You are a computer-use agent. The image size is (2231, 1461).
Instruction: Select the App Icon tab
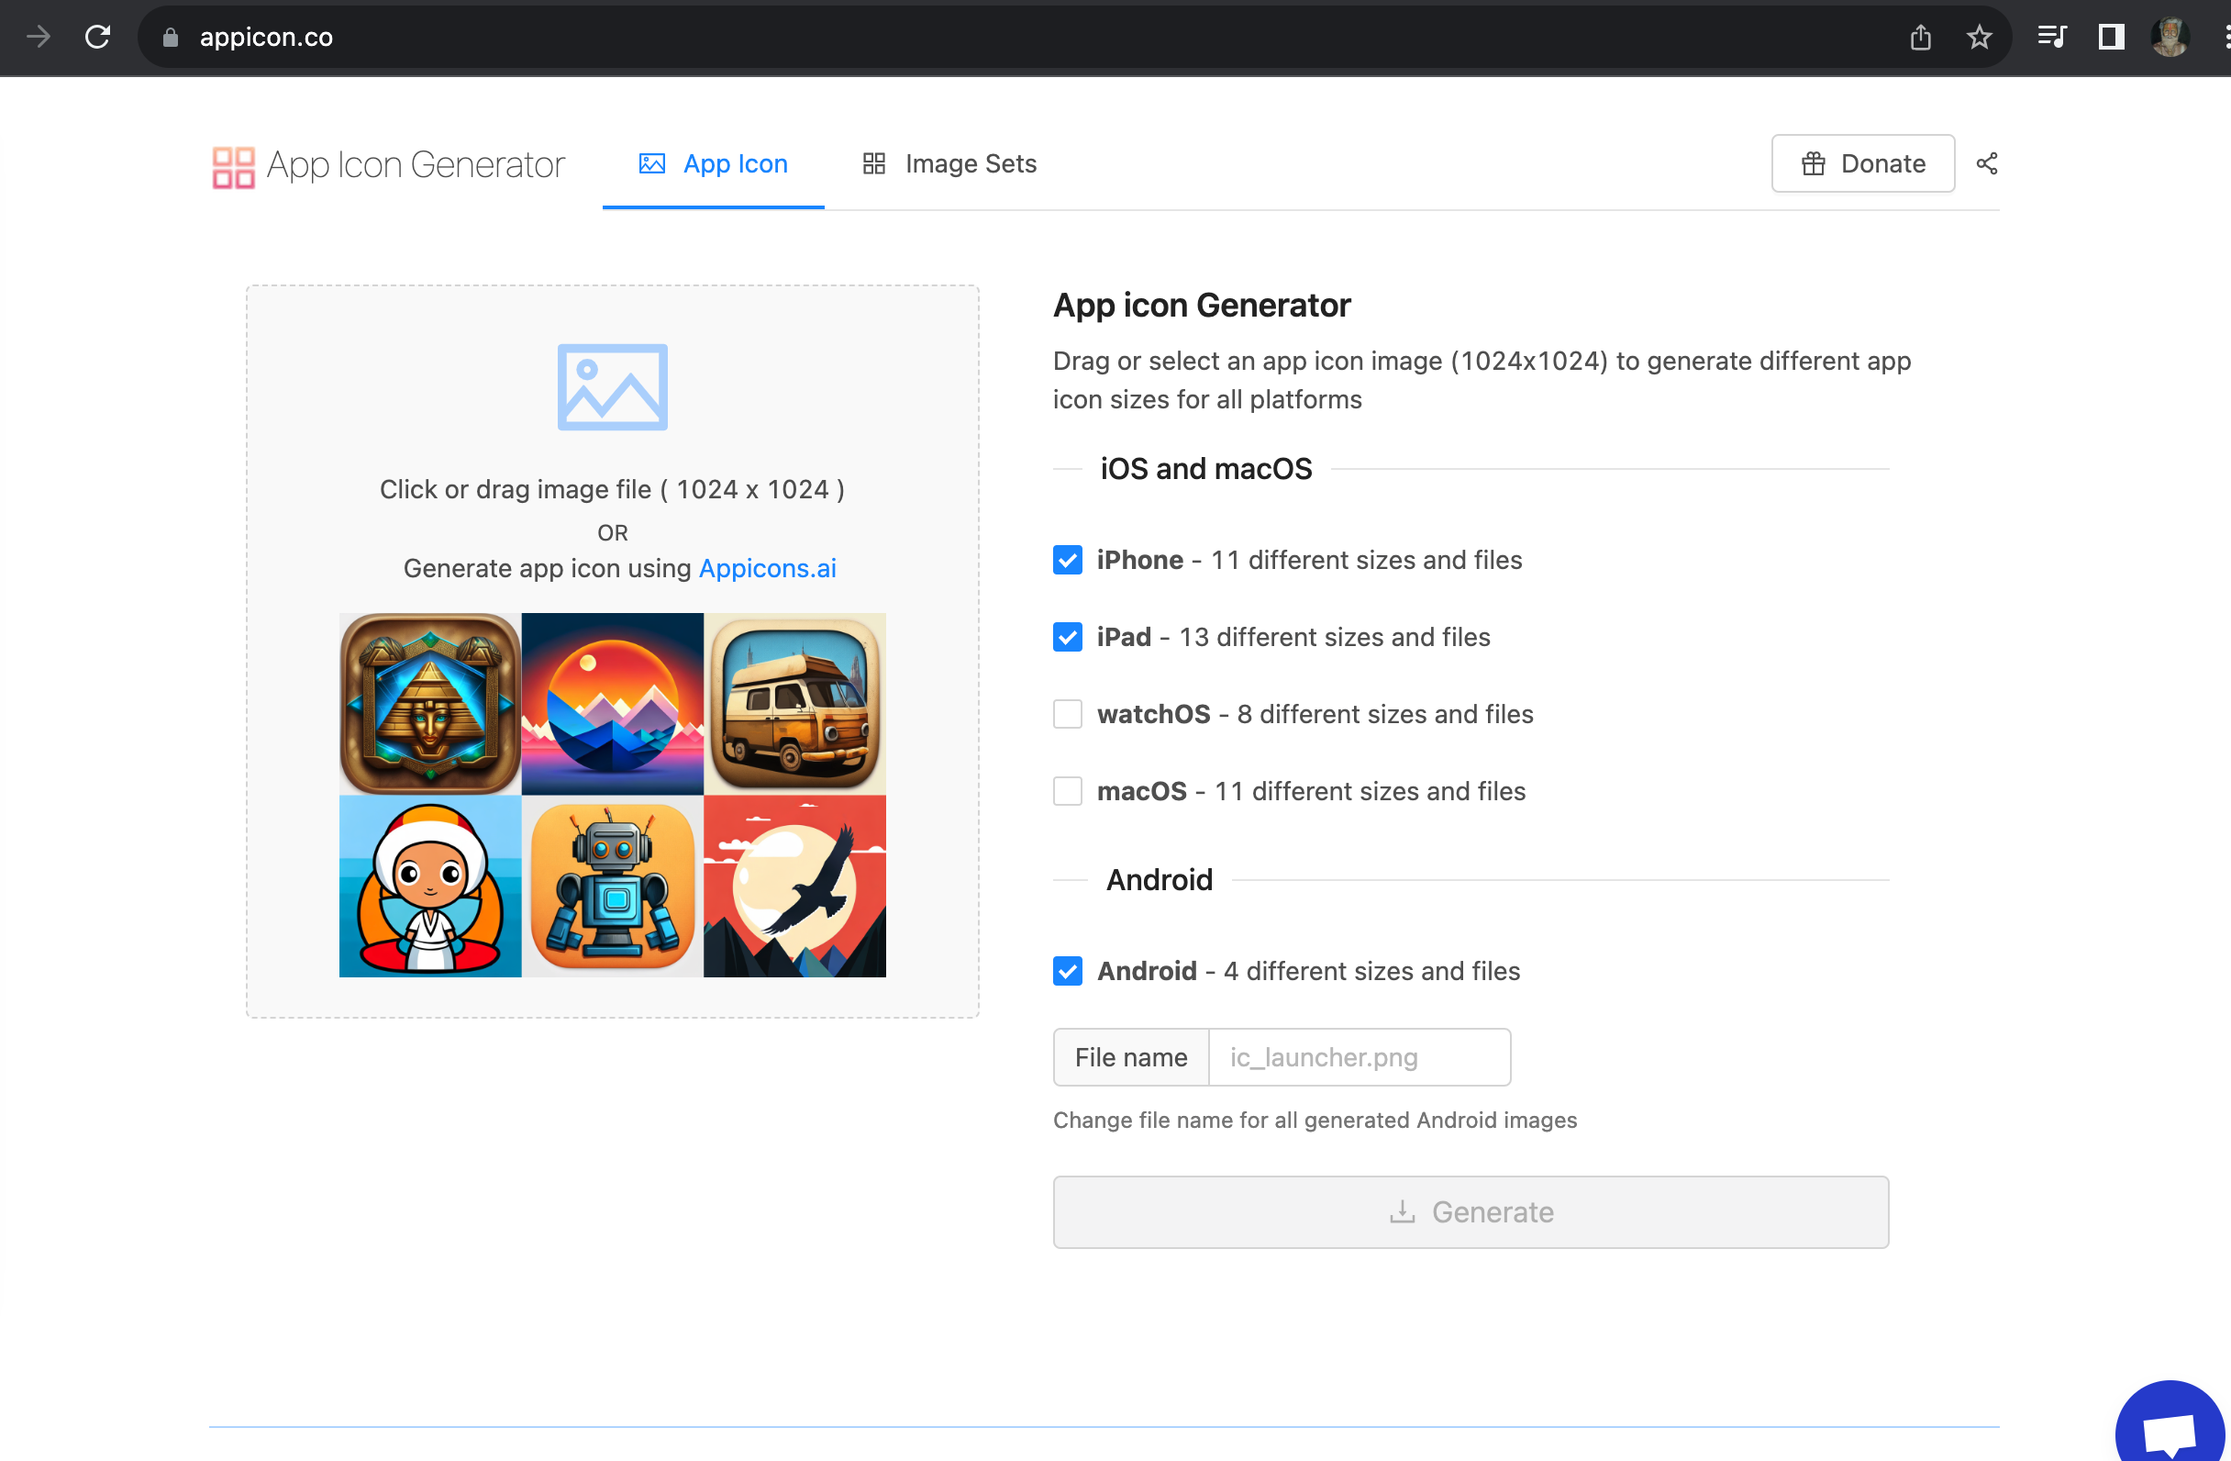click(x=714, y=164)
